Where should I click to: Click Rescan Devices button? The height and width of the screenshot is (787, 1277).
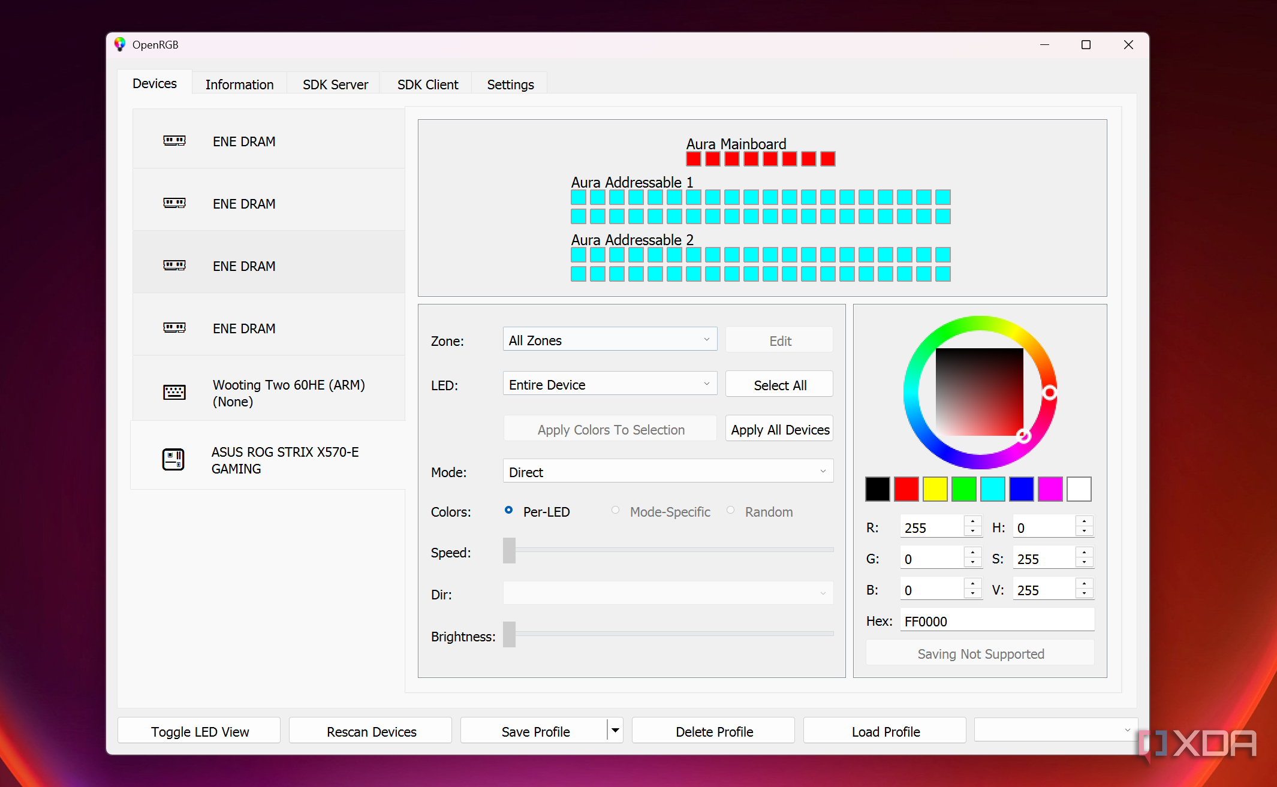point(371,731)
